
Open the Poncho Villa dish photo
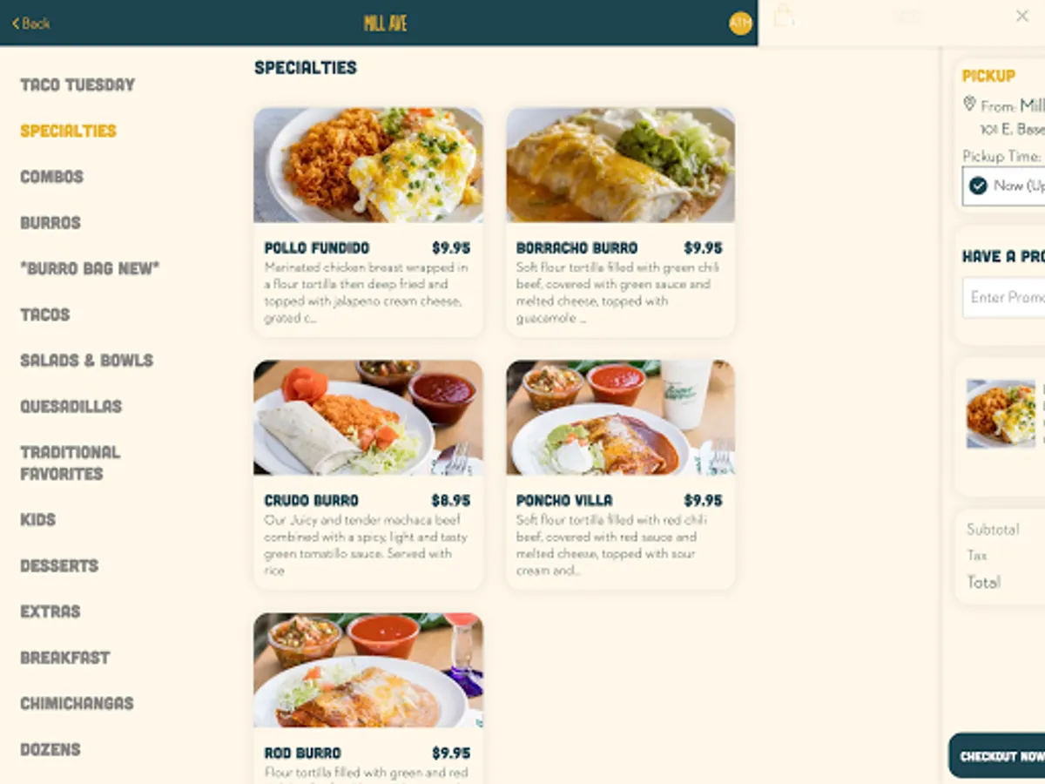click(x=621, y=417)
